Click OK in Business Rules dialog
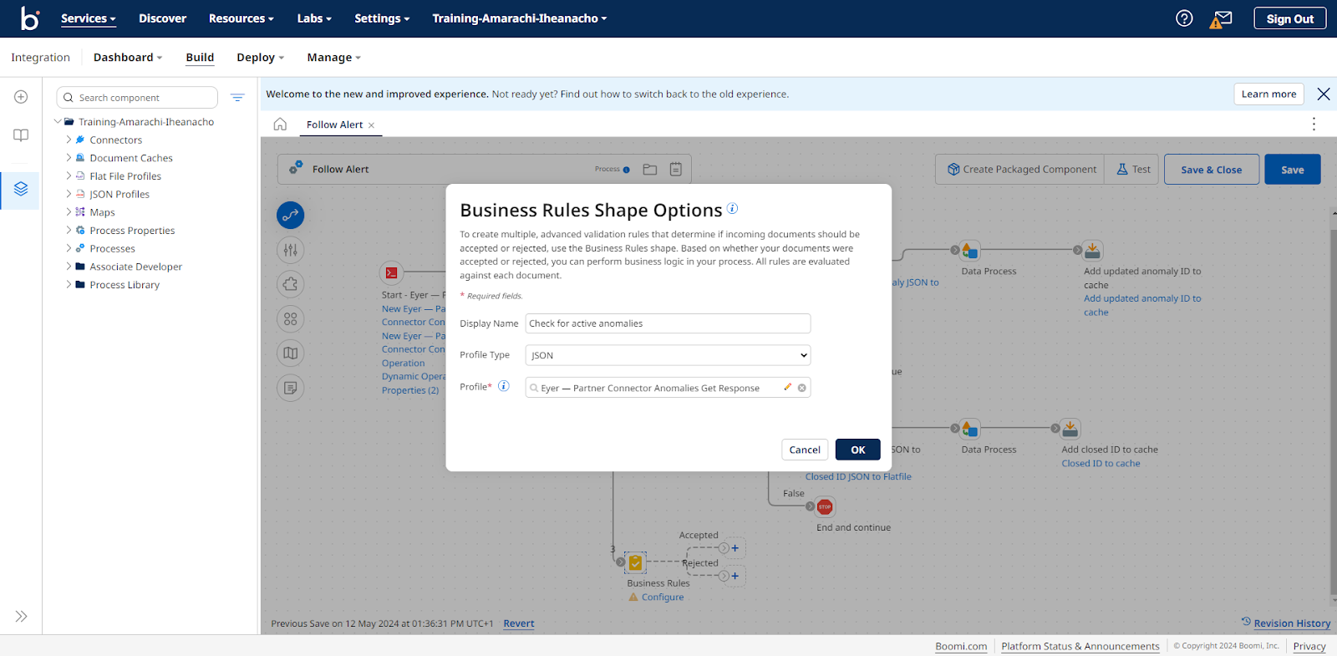This screenshot has height=656, width=1337. click(x=857, y=450)
